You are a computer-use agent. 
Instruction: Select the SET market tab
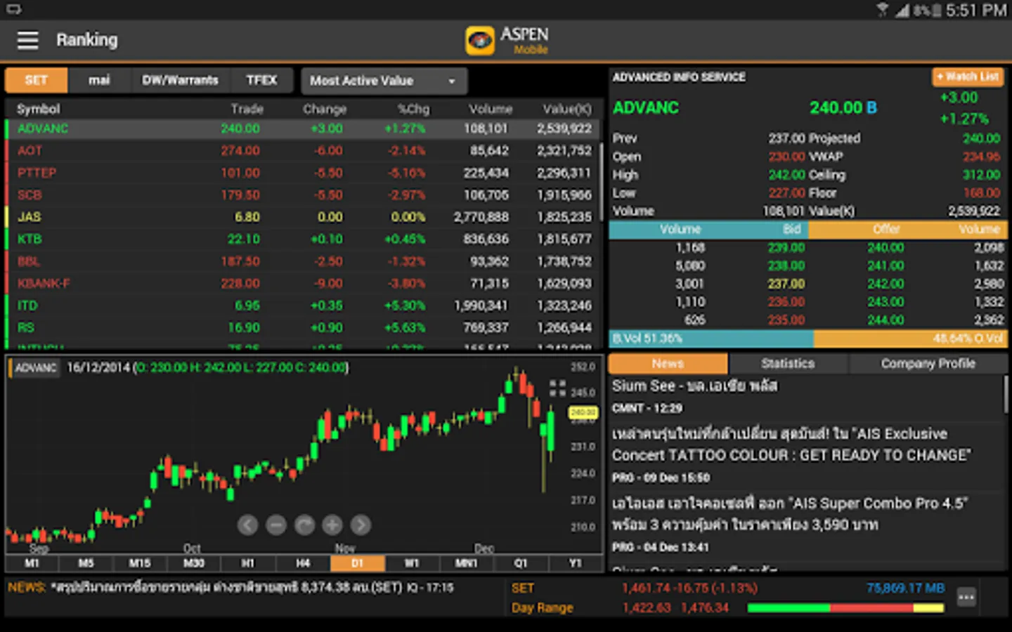point(37,80)
